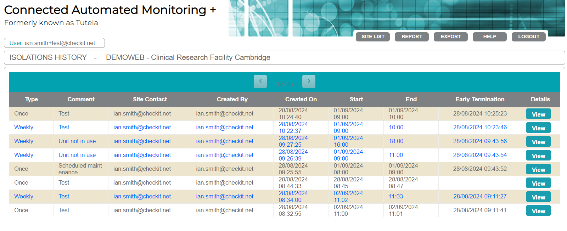This screenshot has width=567, height=231.
Task: Go to previous page of isolations
Action: tap(260, 81)
